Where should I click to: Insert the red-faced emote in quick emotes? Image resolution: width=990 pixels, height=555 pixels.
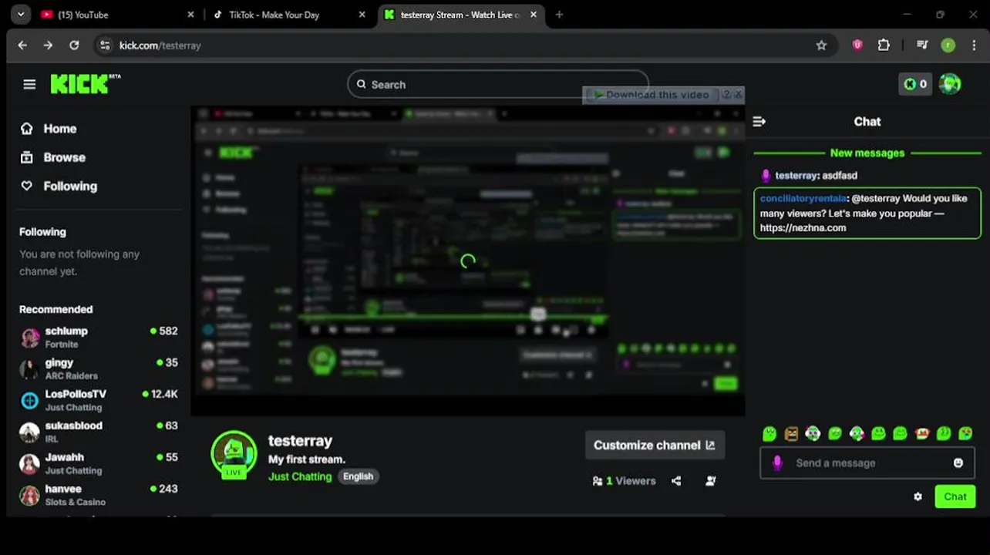click(921, 434)
